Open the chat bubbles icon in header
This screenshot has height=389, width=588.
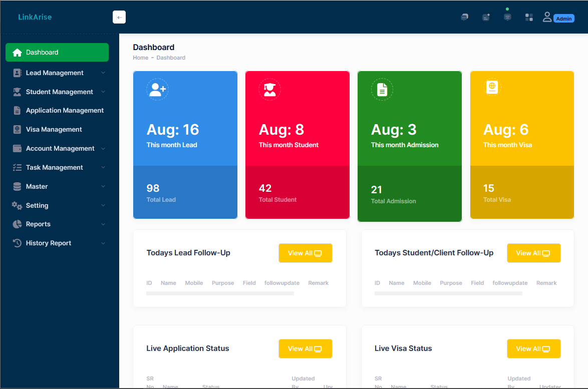tap(464, 17)
